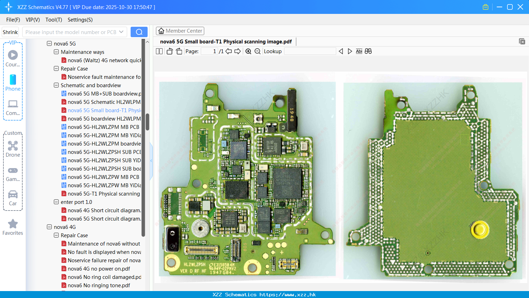This screenshot has width=529, height=298.
Task: Click the detach window icon at right
Action: click(x=522, y=41)
